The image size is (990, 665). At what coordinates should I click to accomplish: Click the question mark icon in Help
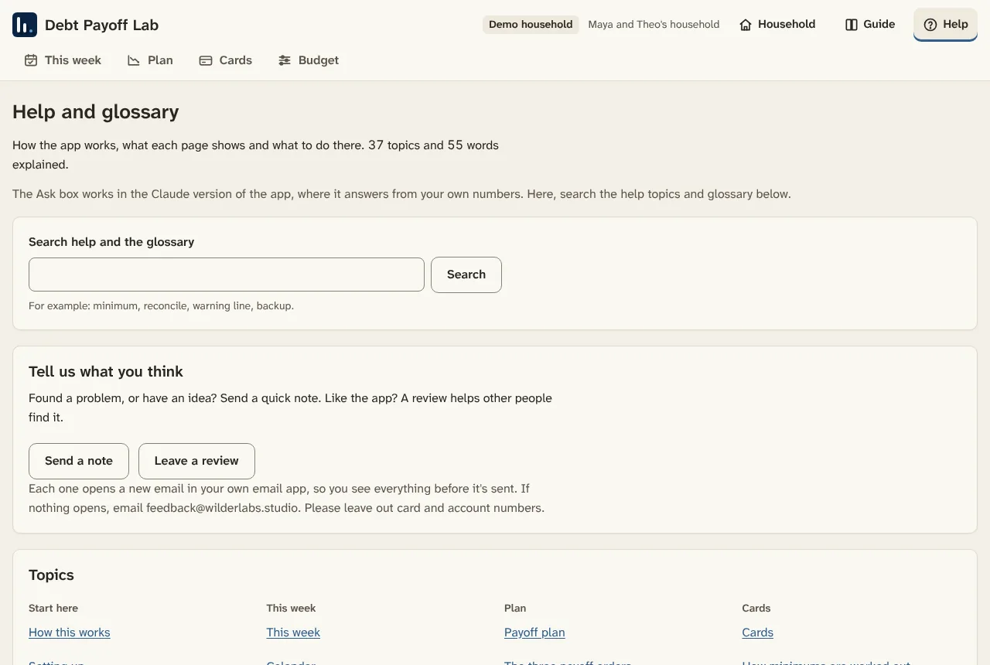[930, 25]
